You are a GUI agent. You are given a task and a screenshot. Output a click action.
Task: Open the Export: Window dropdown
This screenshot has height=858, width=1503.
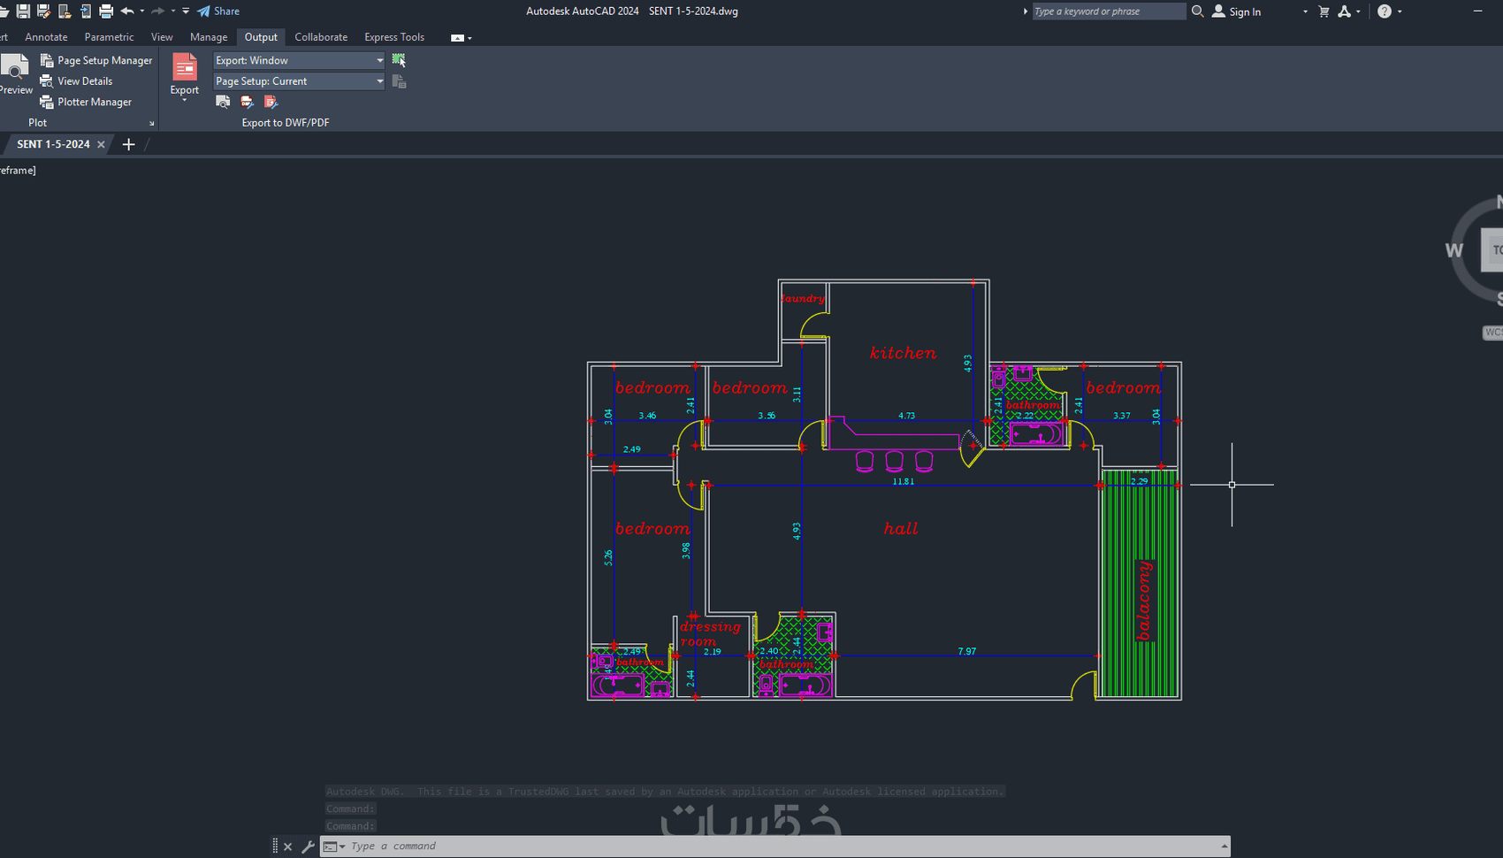pos(299,60)
